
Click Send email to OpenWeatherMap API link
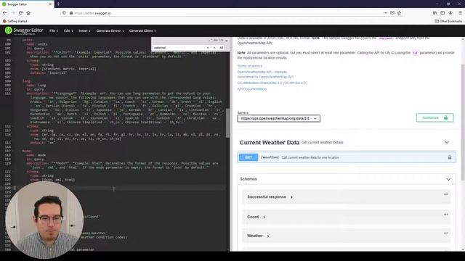[265, 77]
